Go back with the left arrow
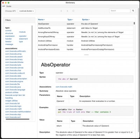 [x=61, y=11]
